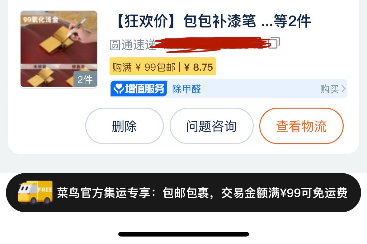
Task: Tap the heart-hands icon in 增值服务 badge
Action: coord(118,89)
